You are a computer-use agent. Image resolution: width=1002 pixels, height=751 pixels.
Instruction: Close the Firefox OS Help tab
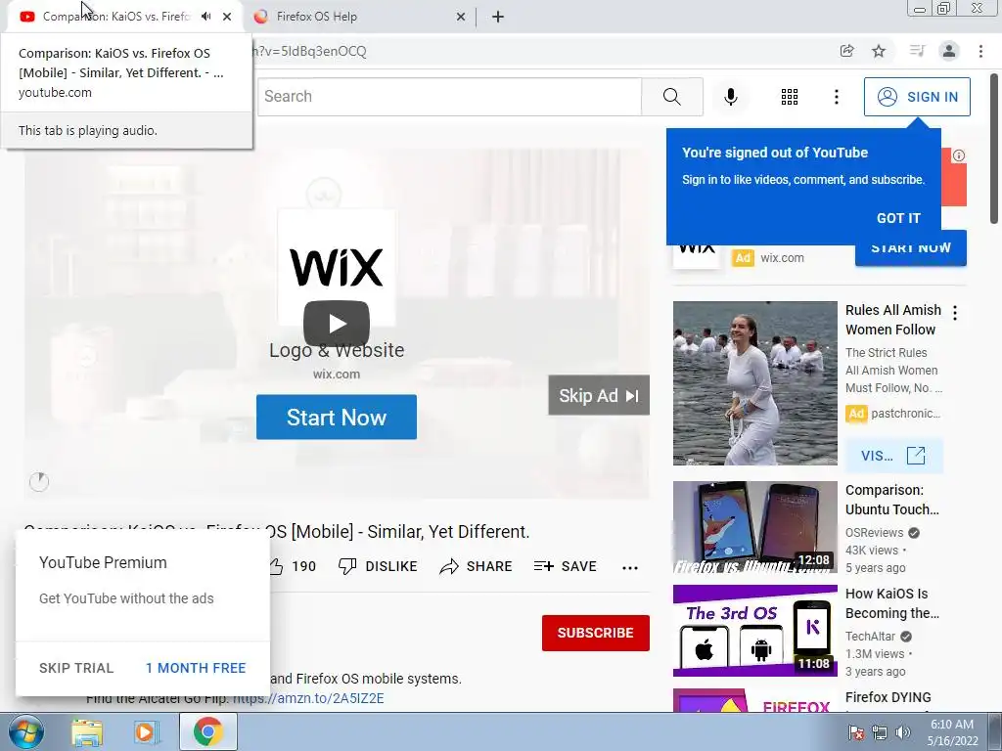pyautogui.click(x=461, y=17)
